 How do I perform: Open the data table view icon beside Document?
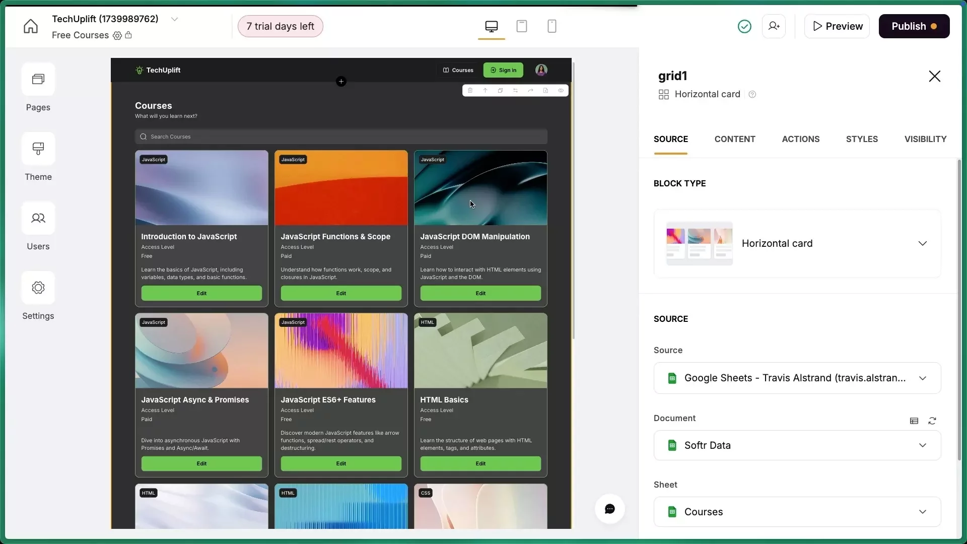click(913, 421)
